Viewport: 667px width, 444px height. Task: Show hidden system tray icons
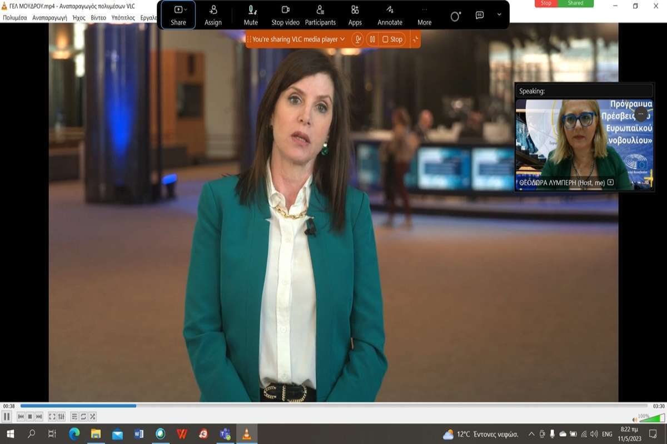(531, 434)
